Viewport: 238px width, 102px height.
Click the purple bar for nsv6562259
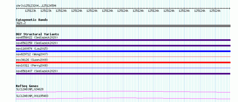click(123, 46)
